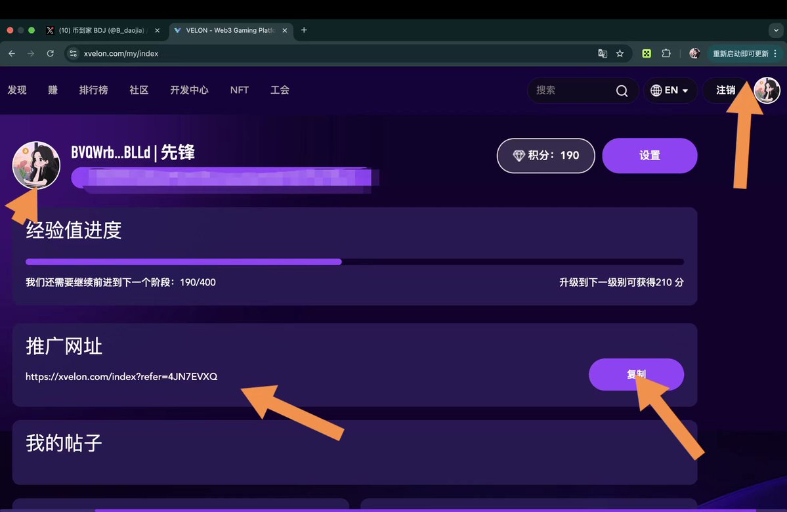This screenshot has height=512, width=787.
Task: Go back with the browser back arrow
Action: 12,53
